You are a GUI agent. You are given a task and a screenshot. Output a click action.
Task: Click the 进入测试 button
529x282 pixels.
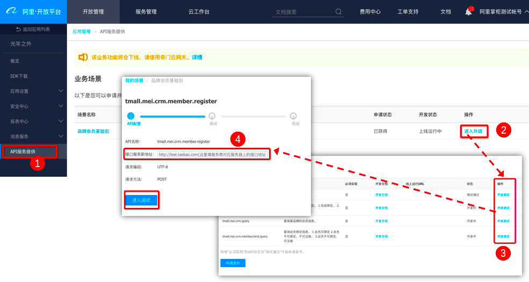click(141, 200)
